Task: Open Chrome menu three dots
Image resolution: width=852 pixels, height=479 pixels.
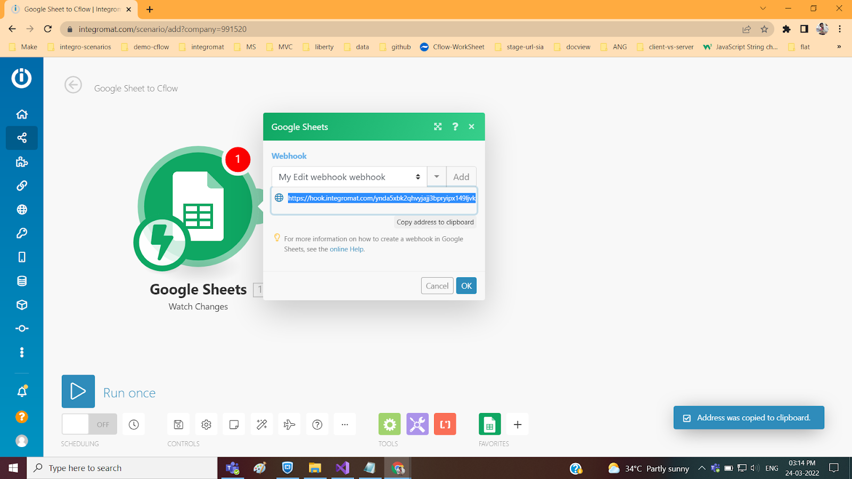Action: tap(840, 29)
